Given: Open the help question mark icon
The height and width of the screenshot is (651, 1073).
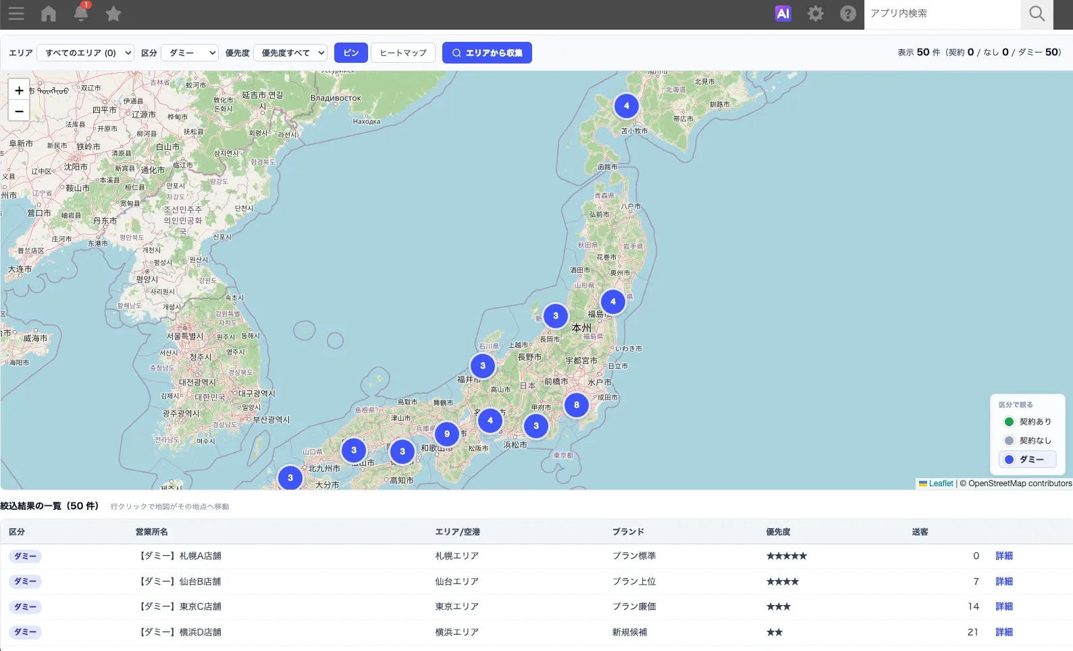Looking at the screenshot, I should pyautogui.click(x=848, y=14).
